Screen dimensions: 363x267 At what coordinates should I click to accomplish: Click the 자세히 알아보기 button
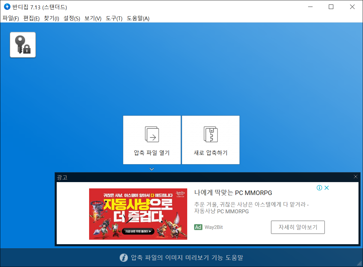tap(298, 227)
